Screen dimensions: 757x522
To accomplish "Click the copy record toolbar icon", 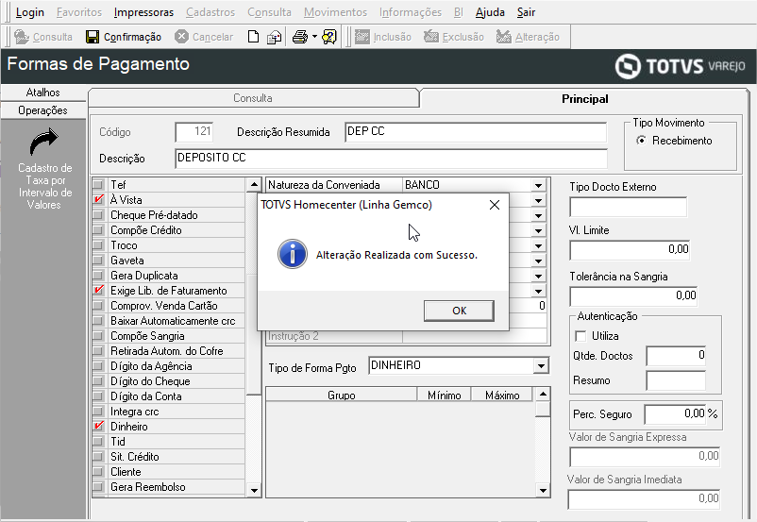I will point(275,37).
